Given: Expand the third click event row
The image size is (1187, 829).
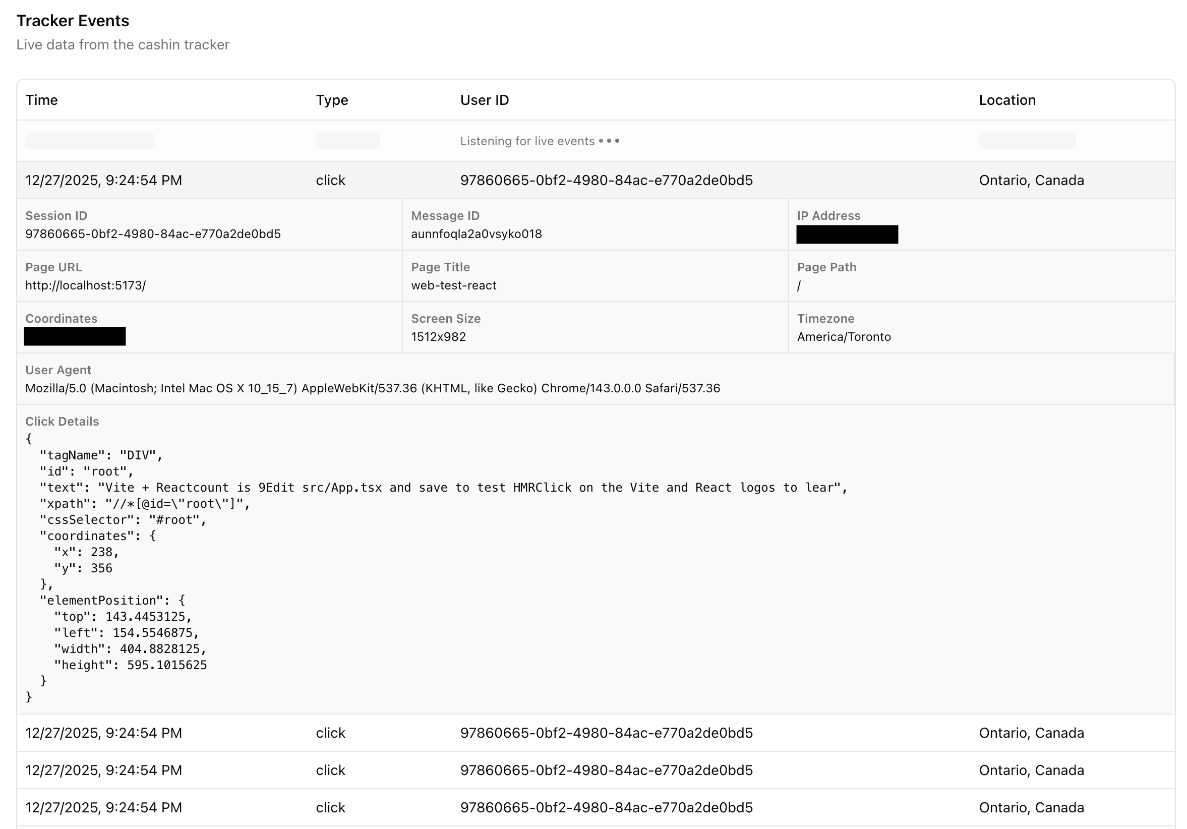Looking at the screenshot, I should [x=595, y=770].
